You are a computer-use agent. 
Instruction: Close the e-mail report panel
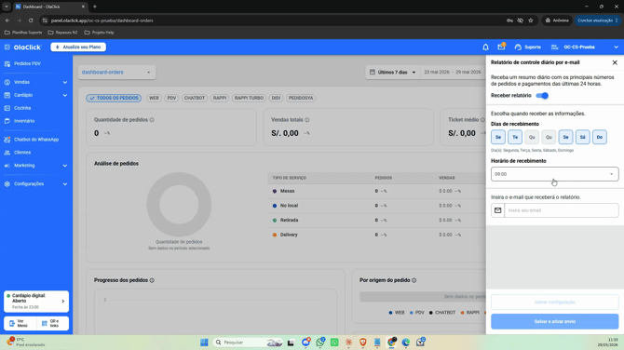[615, 62]
